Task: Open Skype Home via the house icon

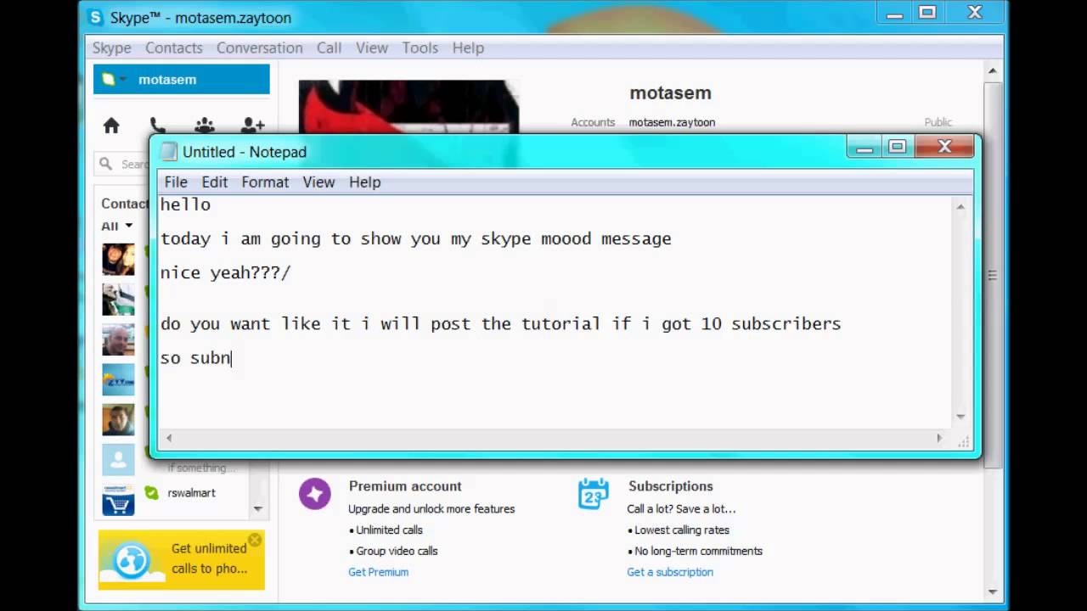Action: [111, 126]
